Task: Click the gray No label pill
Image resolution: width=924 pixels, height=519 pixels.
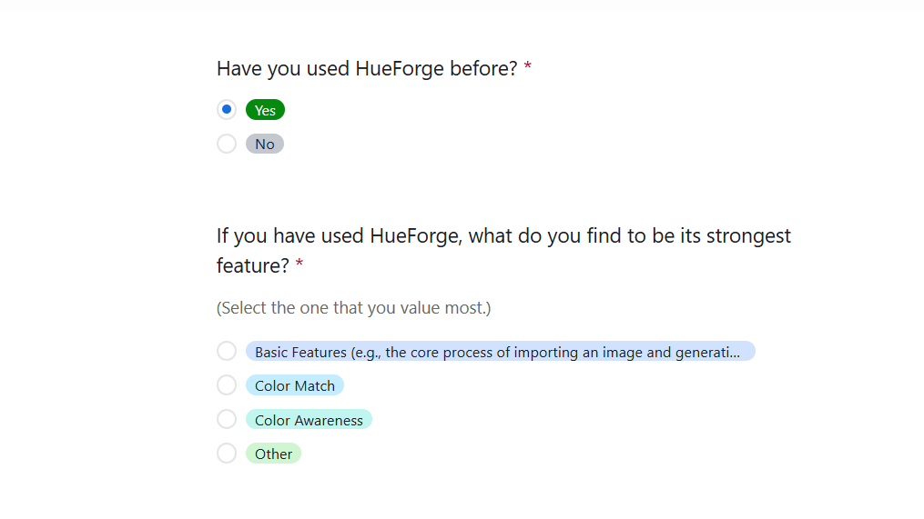Action: pos(265,145)
